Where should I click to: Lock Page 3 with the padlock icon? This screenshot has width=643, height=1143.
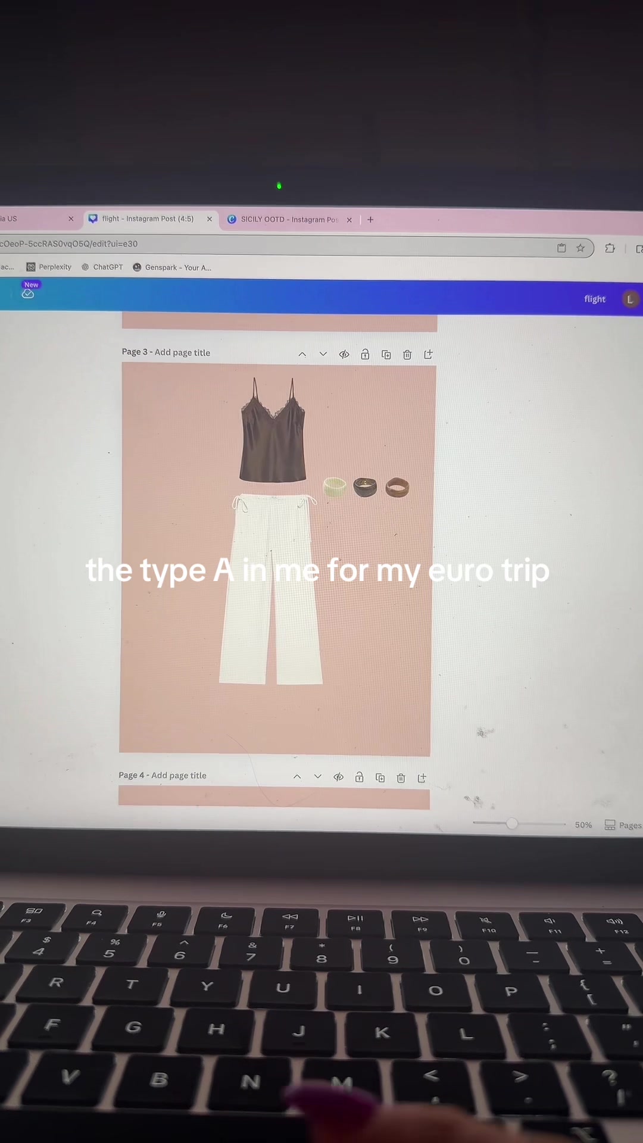click(365, 354)
